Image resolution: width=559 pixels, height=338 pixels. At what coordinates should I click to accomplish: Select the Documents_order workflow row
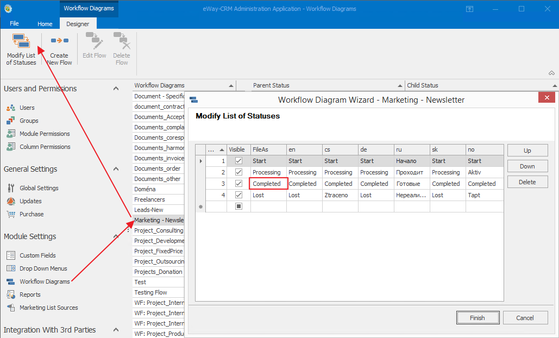pyautogui.click(x=159, y=168)
